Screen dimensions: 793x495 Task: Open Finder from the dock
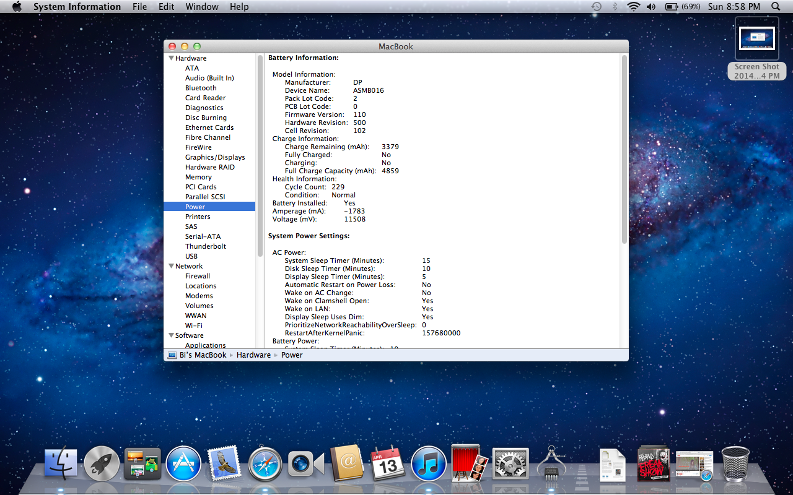[x=61, y=464]
